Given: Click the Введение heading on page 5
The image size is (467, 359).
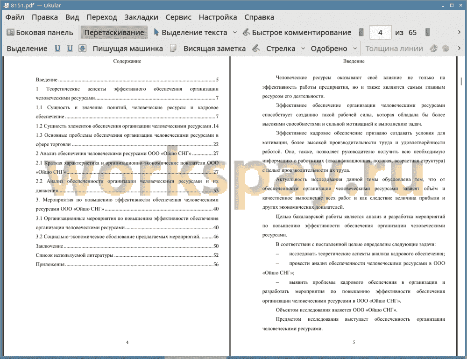Looking at the screenshot, I should (354, 61).
